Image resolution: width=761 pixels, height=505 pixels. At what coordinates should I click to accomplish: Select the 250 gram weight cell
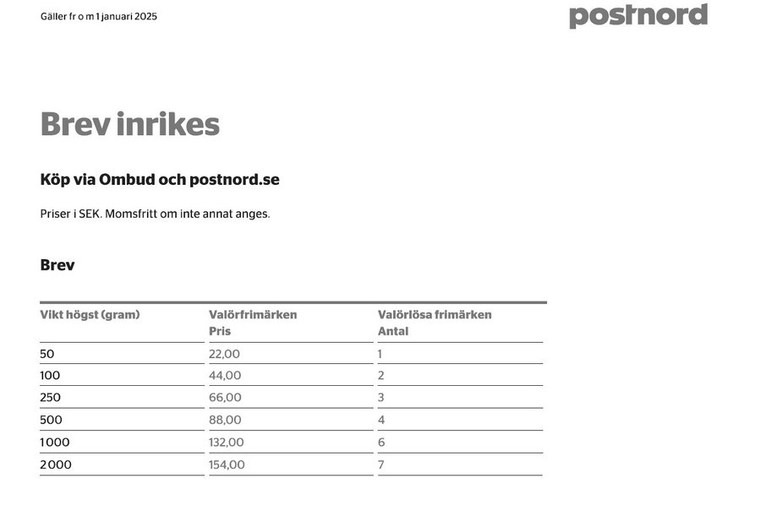click(51, 398)
